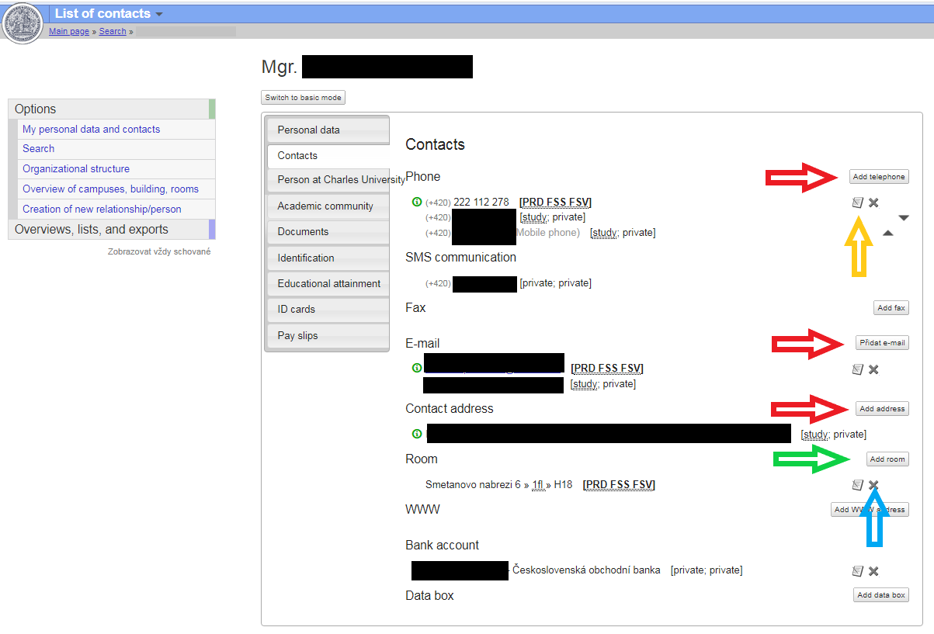Screen dimensions: 934x634
Task: Click the Add room button
Action: 887,459
